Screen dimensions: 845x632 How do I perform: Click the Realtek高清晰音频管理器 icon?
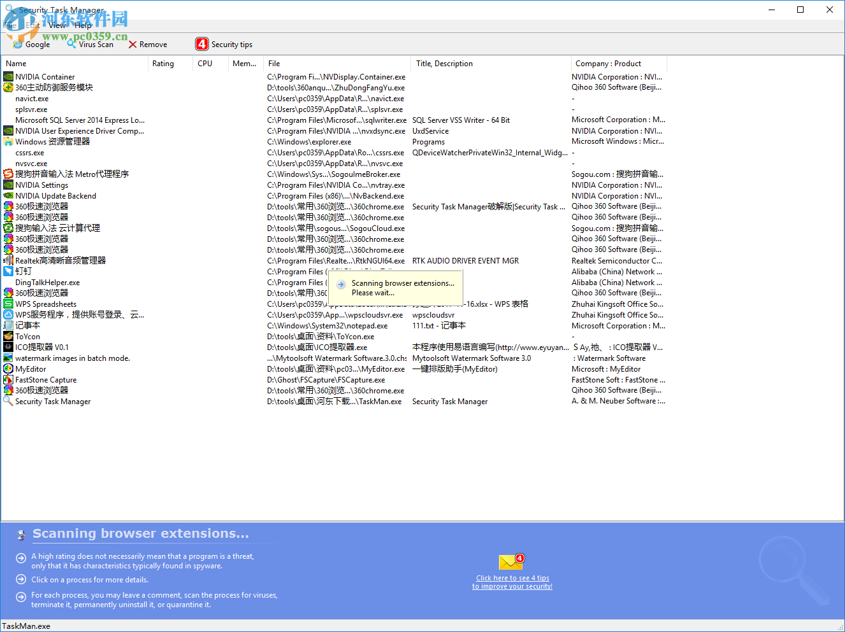point(8,260)
